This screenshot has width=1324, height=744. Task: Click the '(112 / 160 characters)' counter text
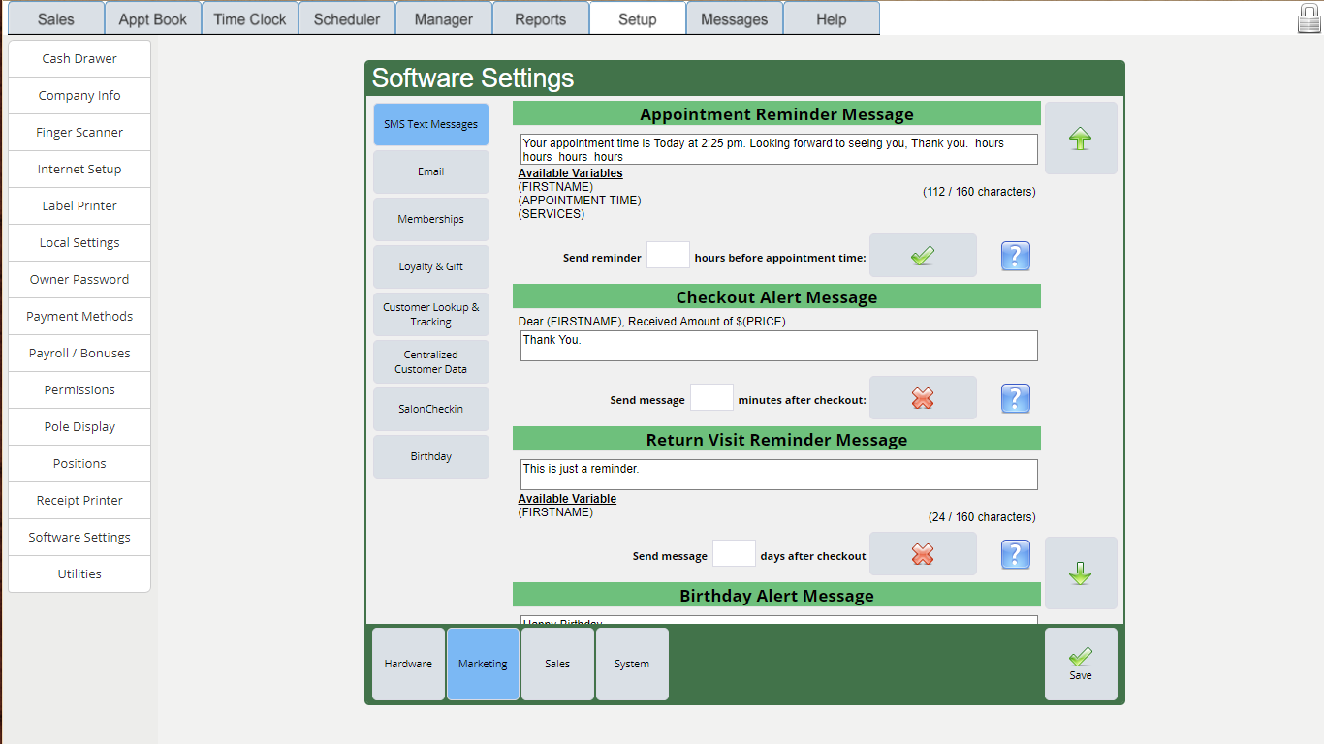click(979, 192)
